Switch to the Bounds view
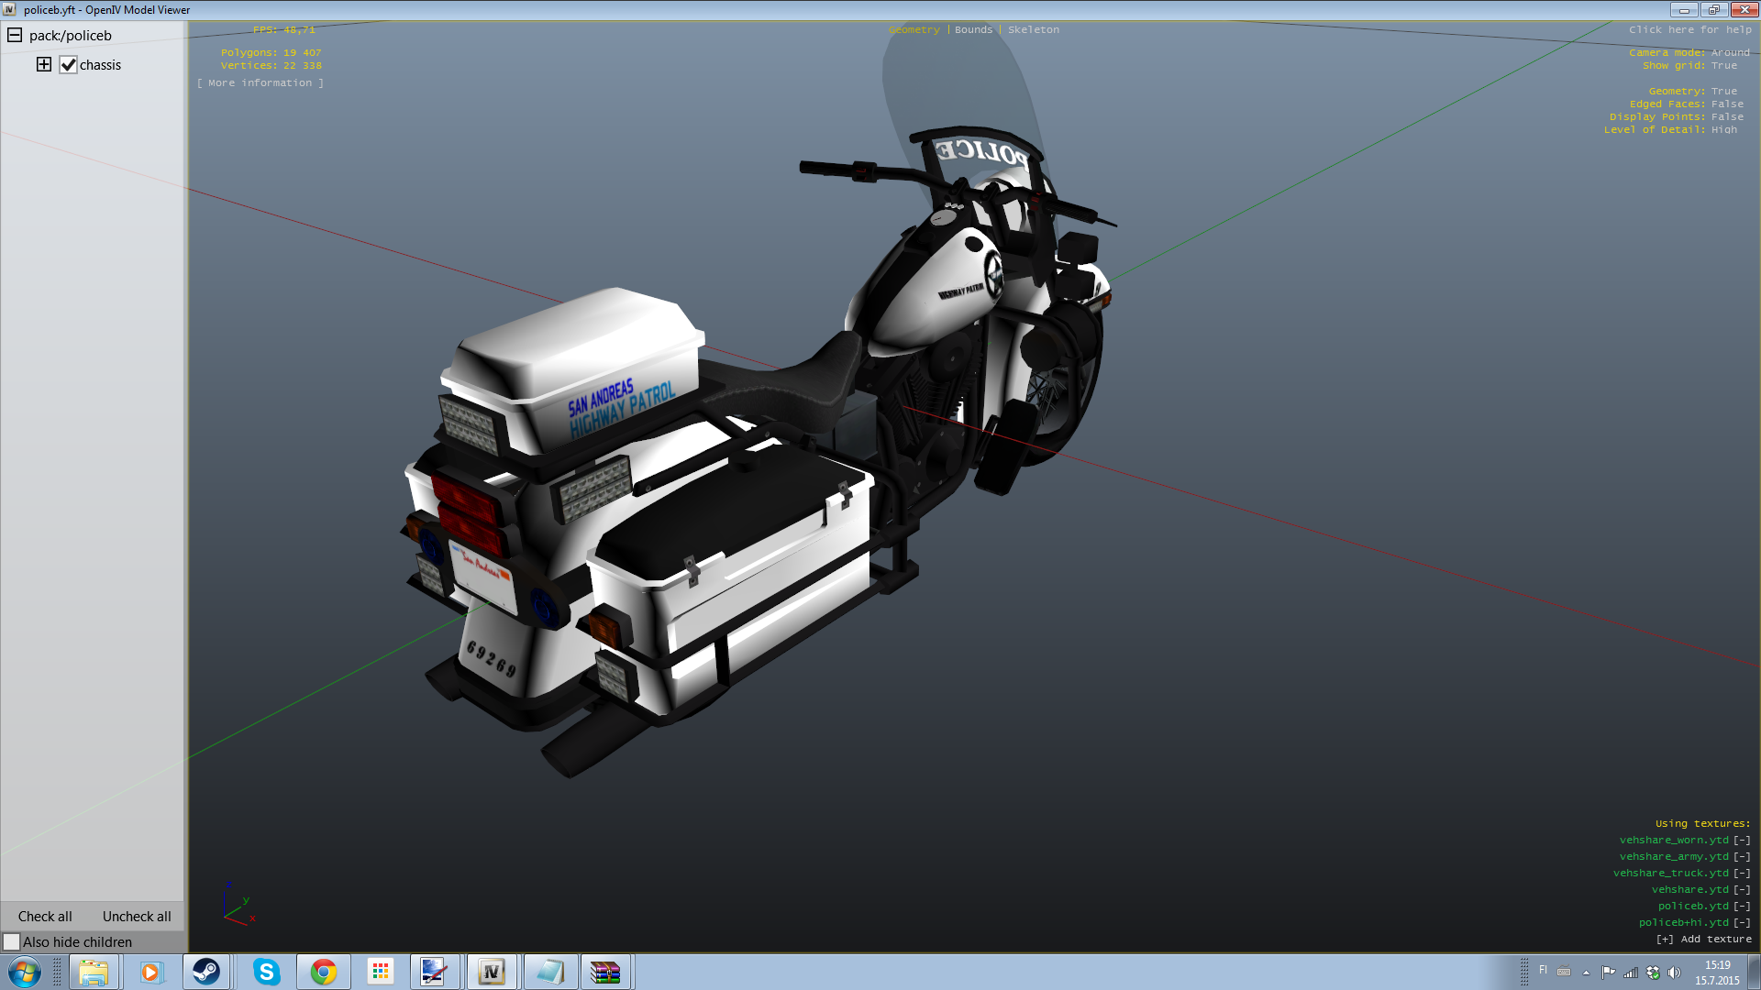1761x990 pixels. click(x=973, y=30)
